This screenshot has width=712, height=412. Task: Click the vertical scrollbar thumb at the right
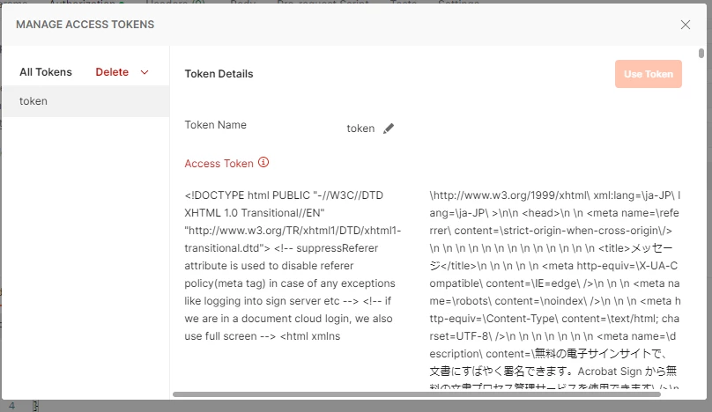coord(701,53)
